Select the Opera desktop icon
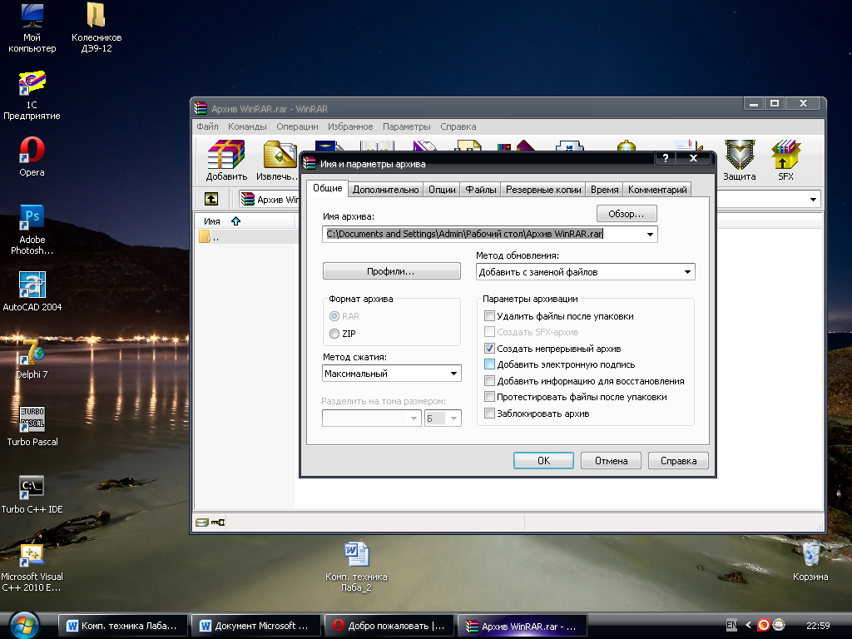Screen dimensions: 852x639 [32, 157]
